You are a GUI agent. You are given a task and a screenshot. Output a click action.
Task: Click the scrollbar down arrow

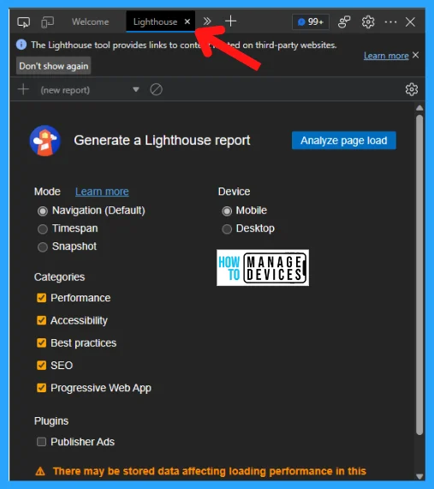click(x=419, y=476)
